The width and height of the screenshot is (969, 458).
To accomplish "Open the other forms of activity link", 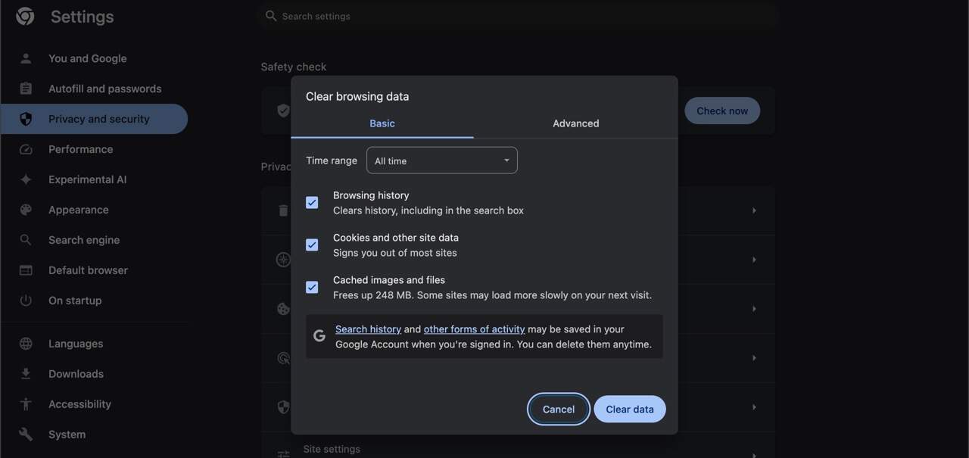I will point(474,329).
